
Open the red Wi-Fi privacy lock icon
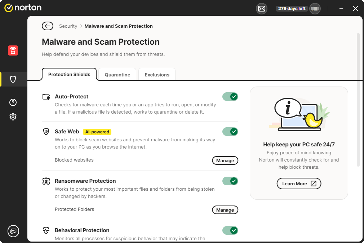click(13, 50)
